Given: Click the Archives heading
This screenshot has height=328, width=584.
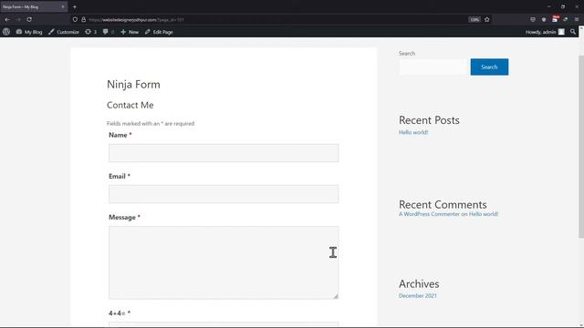Looking at the screenshot, I should click(x=419, y=283).
